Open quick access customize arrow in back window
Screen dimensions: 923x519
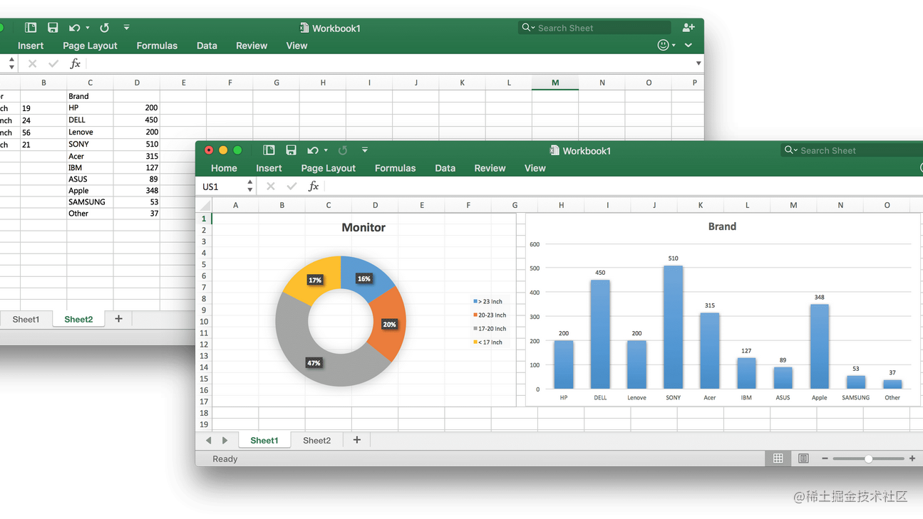126,28
